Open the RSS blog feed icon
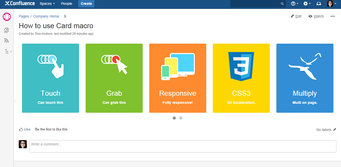The width and height of the screenshot is (341, 167). pos(6,41)
